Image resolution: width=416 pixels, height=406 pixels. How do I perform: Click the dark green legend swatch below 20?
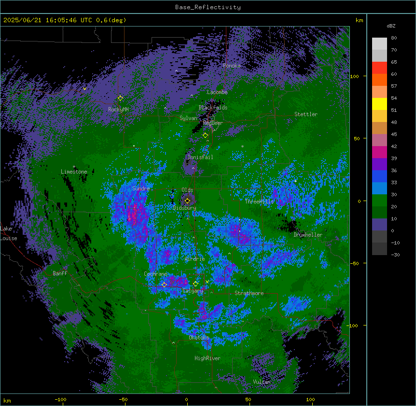pyautogui.click(x=379, y=212)
